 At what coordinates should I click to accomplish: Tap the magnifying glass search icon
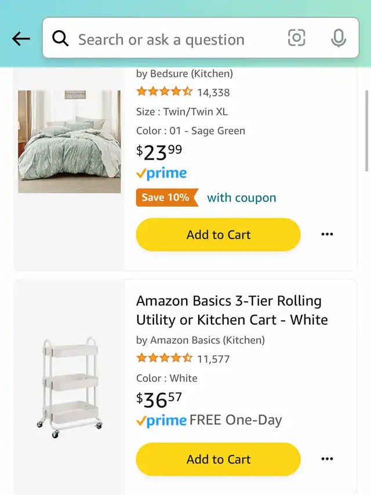[60, 39]
